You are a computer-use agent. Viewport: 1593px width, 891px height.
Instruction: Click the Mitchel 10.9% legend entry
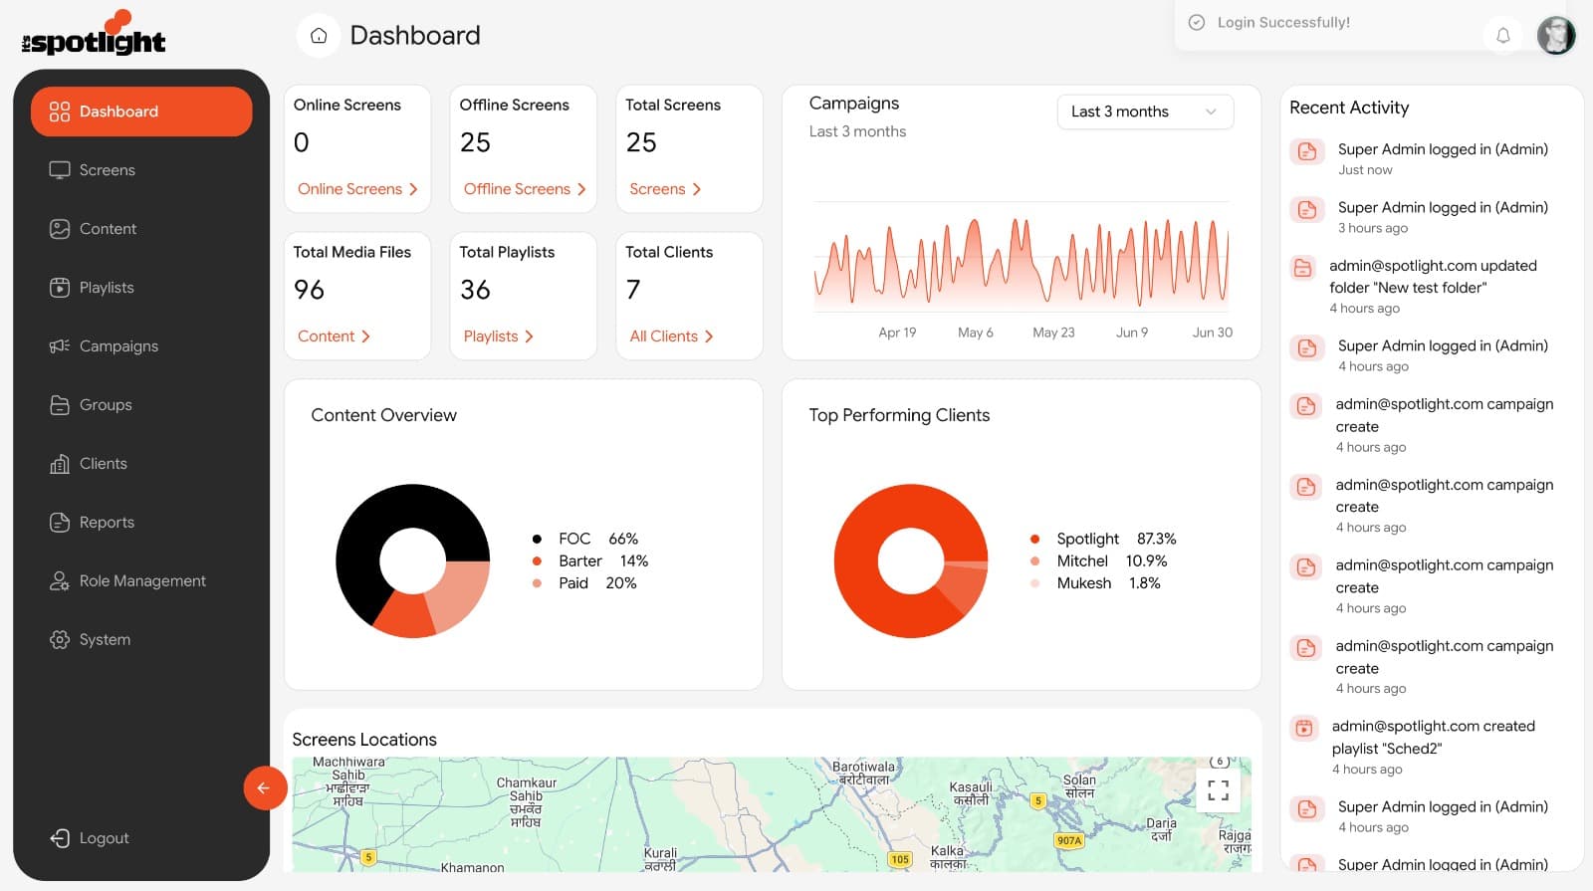click(x=1098, y=561)
